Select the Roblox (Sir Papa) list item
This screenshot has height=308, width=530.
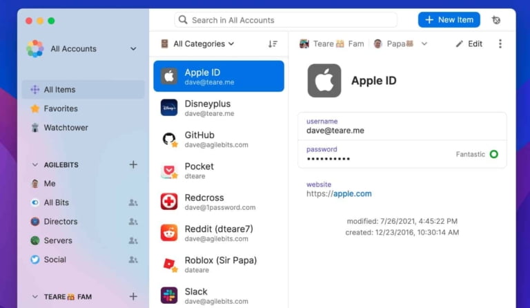[219, 264]
